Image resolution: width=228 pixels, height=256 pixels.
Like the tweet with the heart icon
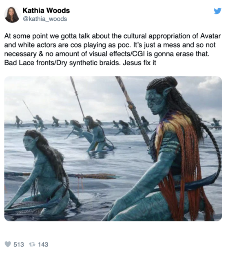[8, 244]
